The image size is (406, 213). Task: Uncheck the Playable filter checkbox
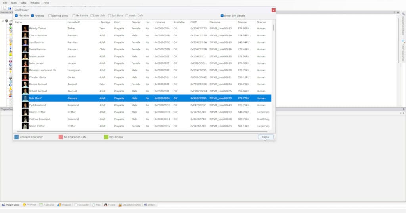click(16, 16)
